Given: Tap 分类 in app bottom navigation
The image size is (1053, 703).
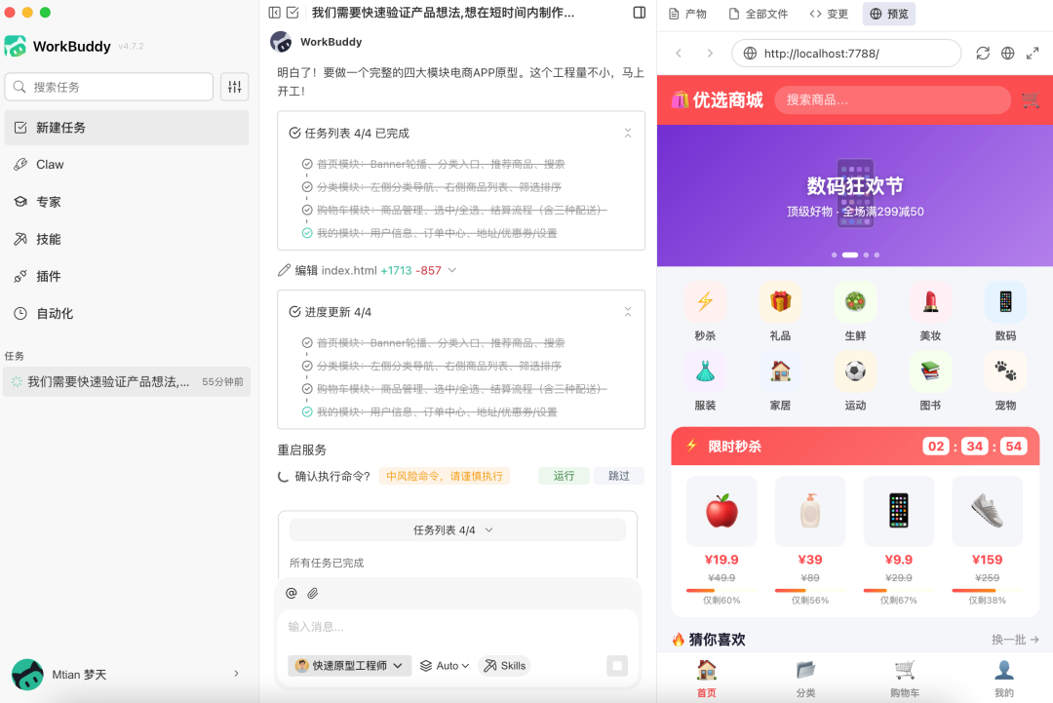Looking at the screenshot, I should pos(806,679).
